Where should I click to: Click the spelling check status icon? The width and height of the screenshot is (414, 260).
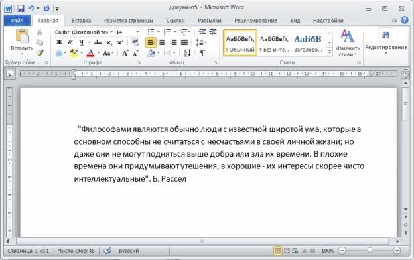(x=107, y=251)
